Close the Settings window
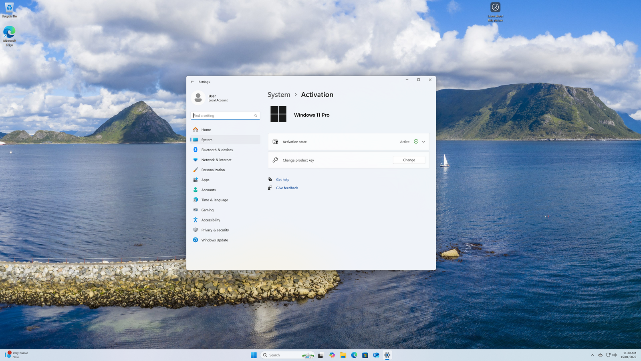The width and height of the screenshot is (641, 361). 430,80
